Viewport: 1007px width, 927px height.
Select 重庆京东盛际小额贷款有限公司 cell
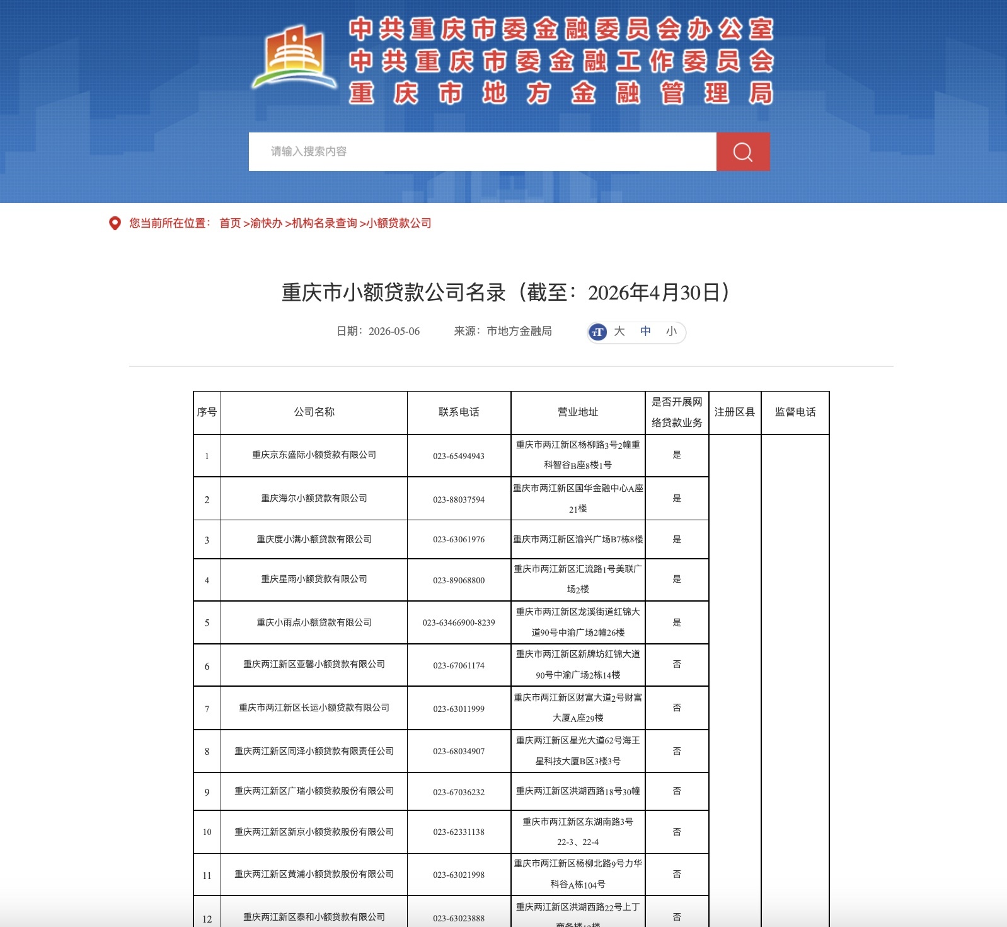[x=314, y=455]
